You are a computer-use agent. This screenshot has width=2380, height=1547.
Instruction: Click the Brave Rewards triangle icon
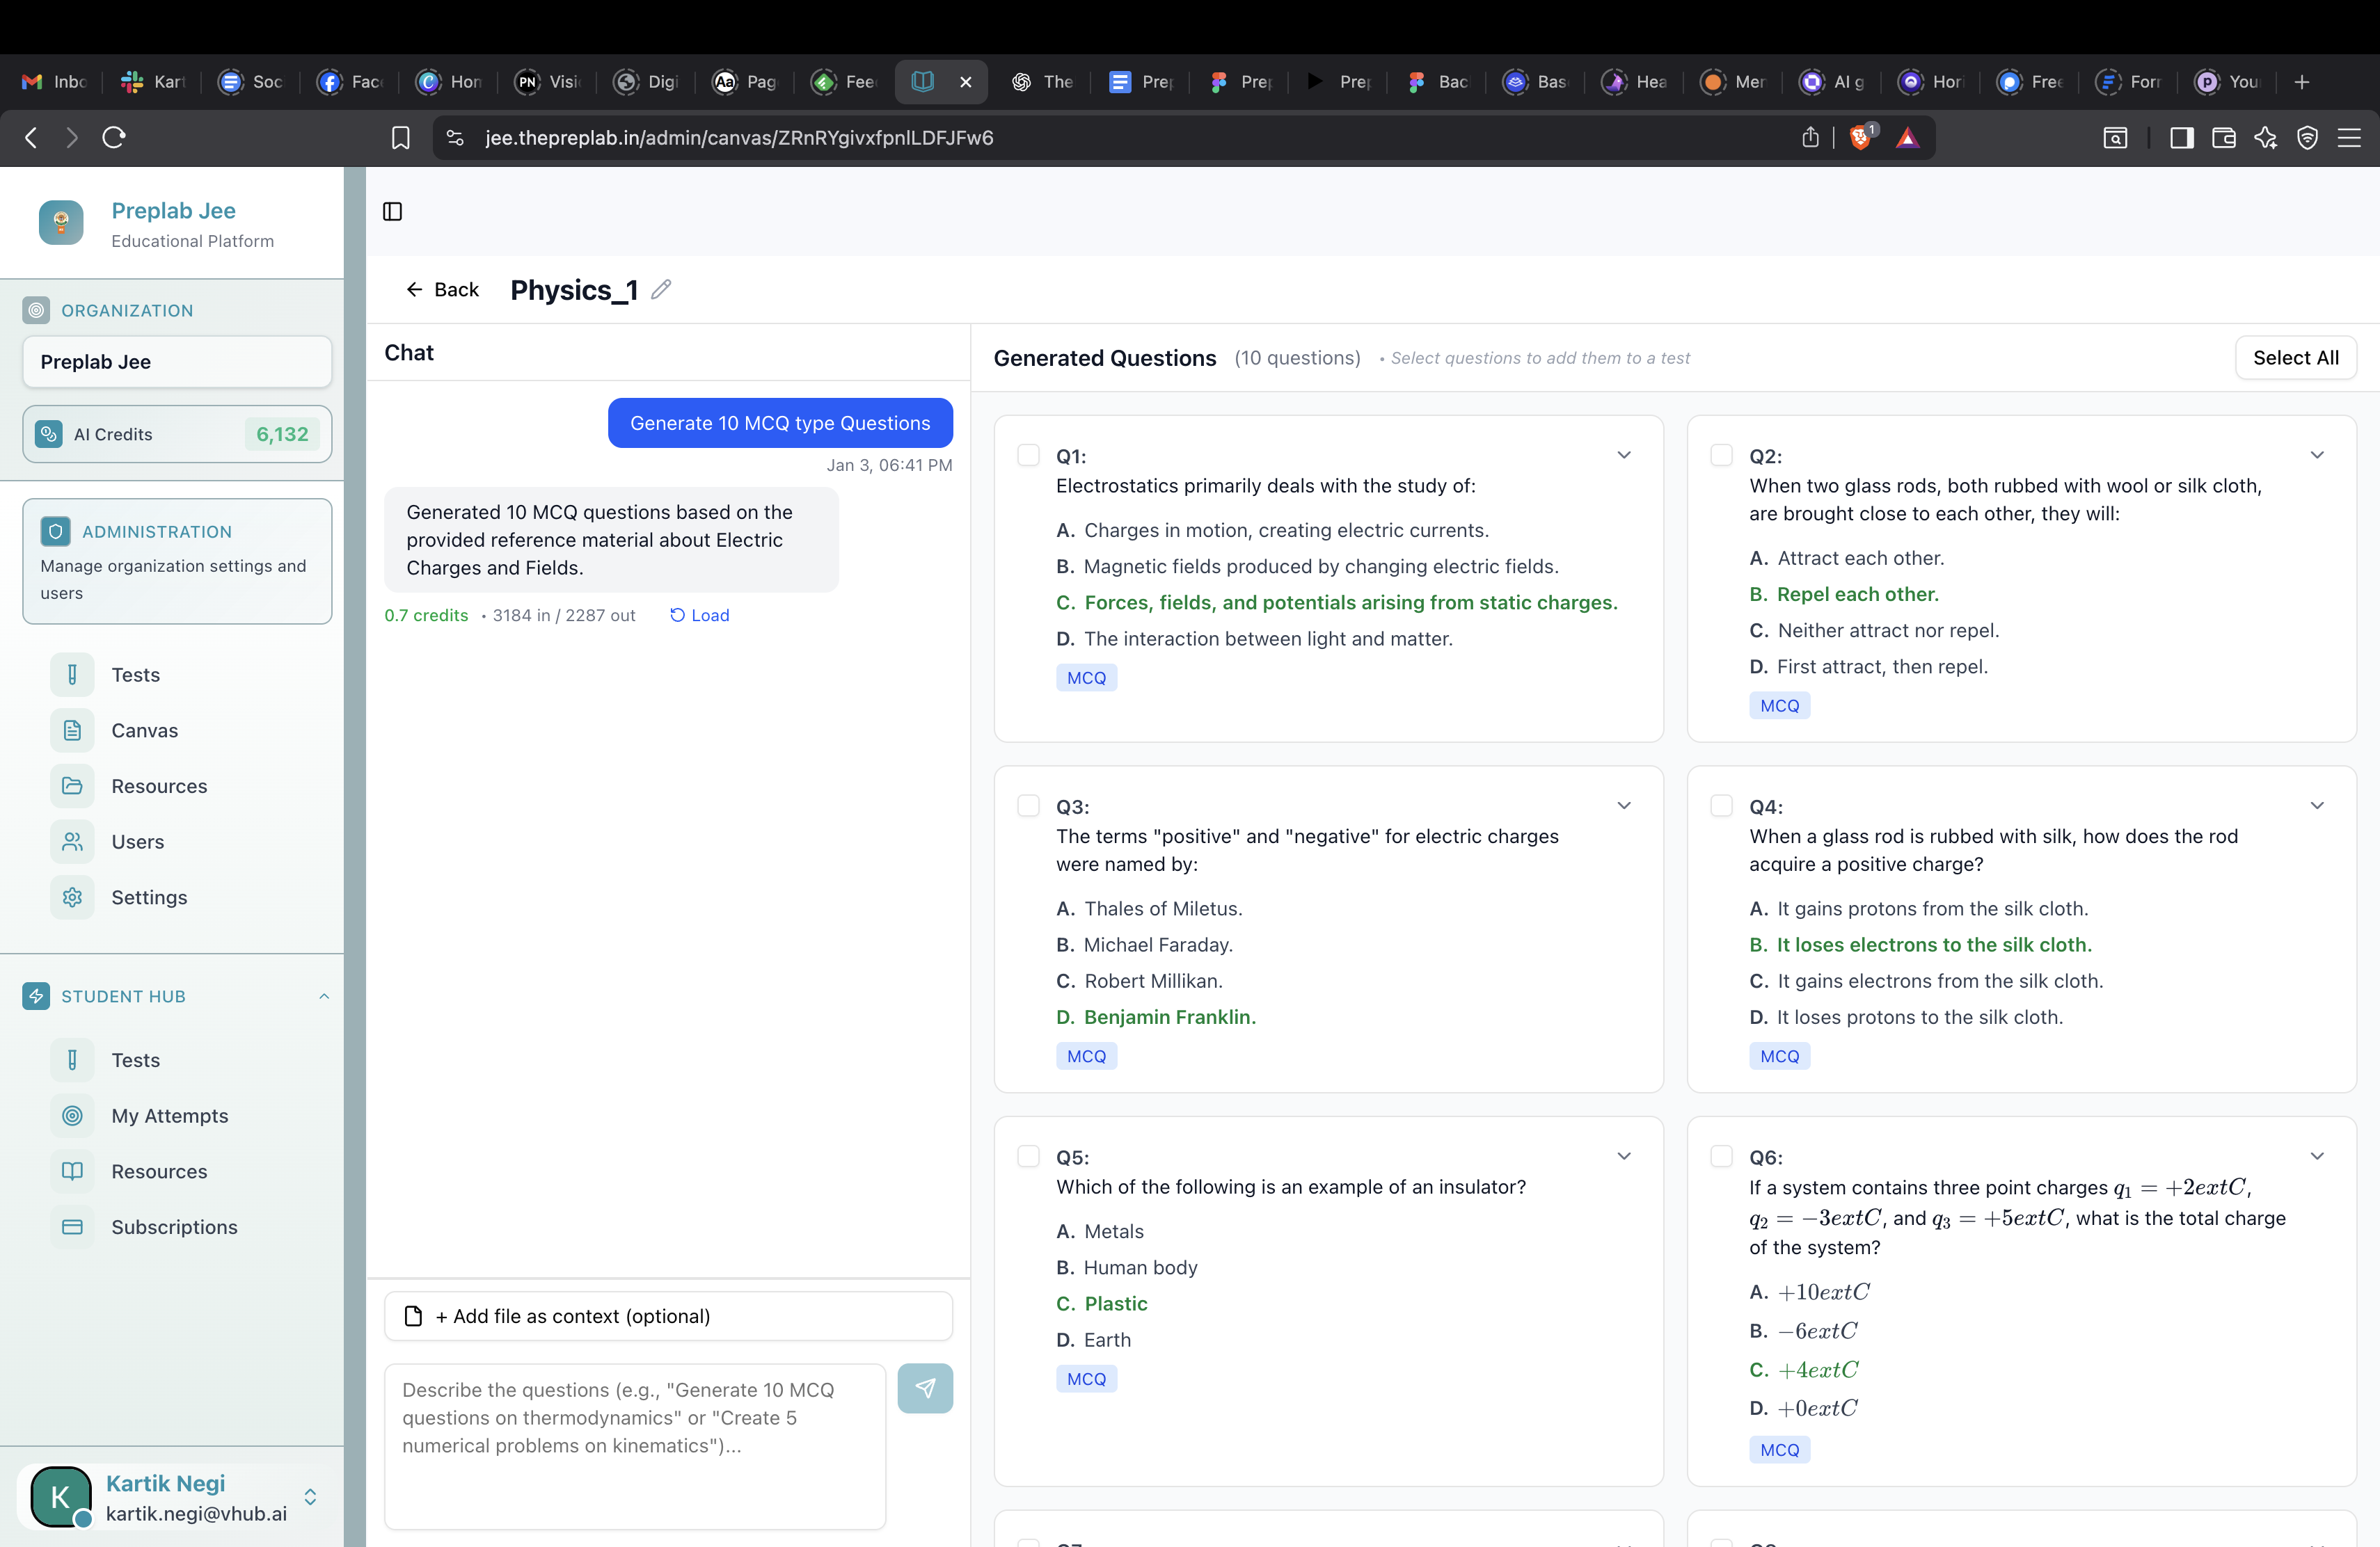[x=1907, y=138]
